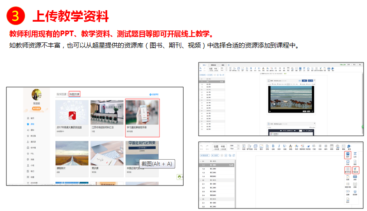
Task: Select 资源库 resource library icon in more panel
Action: click(355, 192)
